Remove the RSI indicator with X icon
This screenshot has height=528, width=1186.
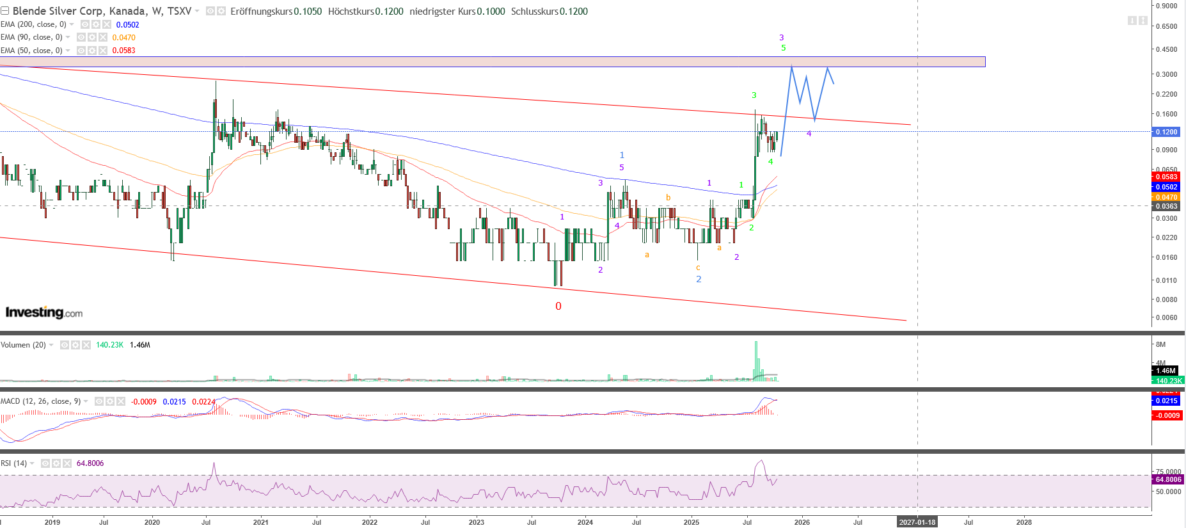(x=67, y=463)
